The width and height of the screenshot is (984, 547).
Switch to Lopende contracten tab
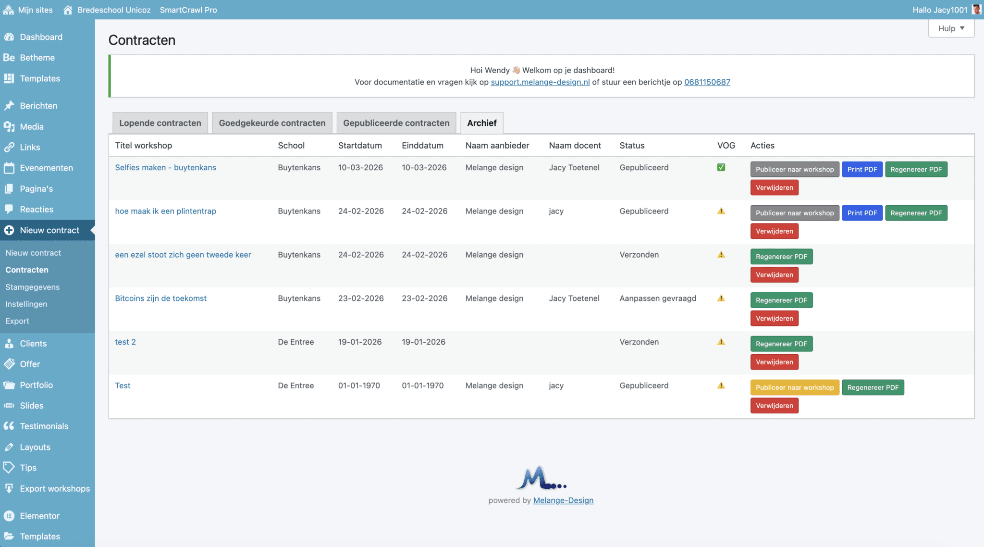tap(160, 123)
